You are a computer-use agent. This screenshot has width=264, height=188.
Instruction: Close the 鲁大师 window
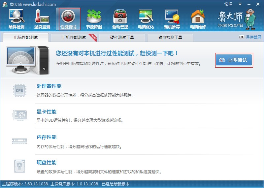point(258,4)
